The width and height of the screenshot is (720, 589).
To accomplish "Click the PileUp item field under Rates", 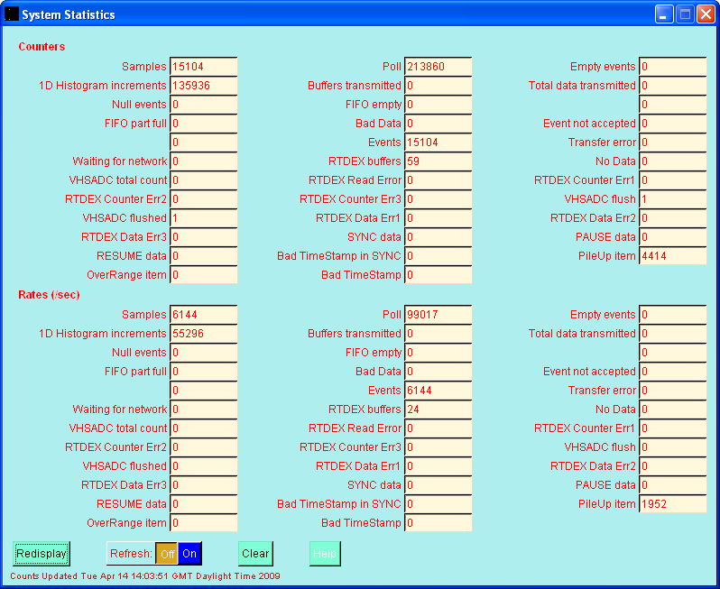I will click(672, 504).
